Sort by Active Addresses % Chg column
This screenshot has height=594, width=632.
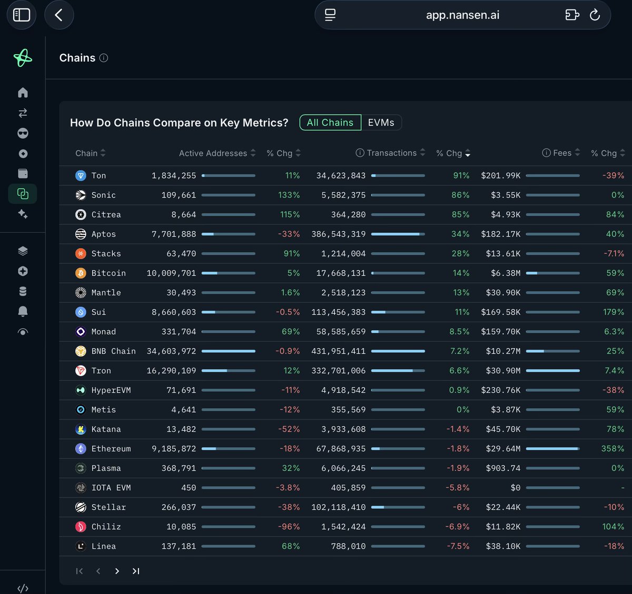(x=284, y=153)
